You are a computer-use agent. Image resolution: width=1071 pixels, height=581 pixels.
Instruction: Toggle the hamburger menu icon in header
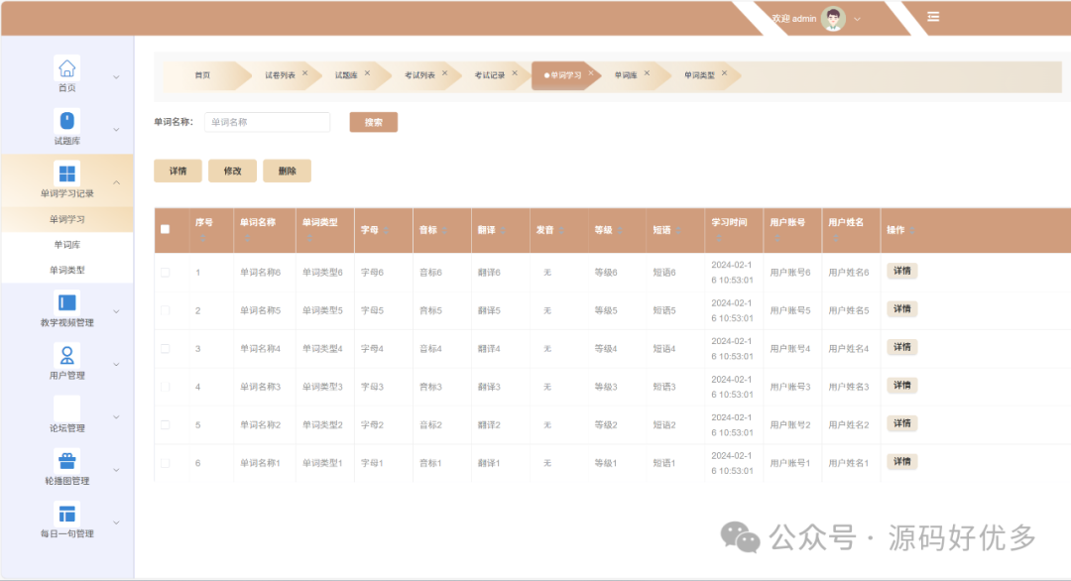[933, 17]
